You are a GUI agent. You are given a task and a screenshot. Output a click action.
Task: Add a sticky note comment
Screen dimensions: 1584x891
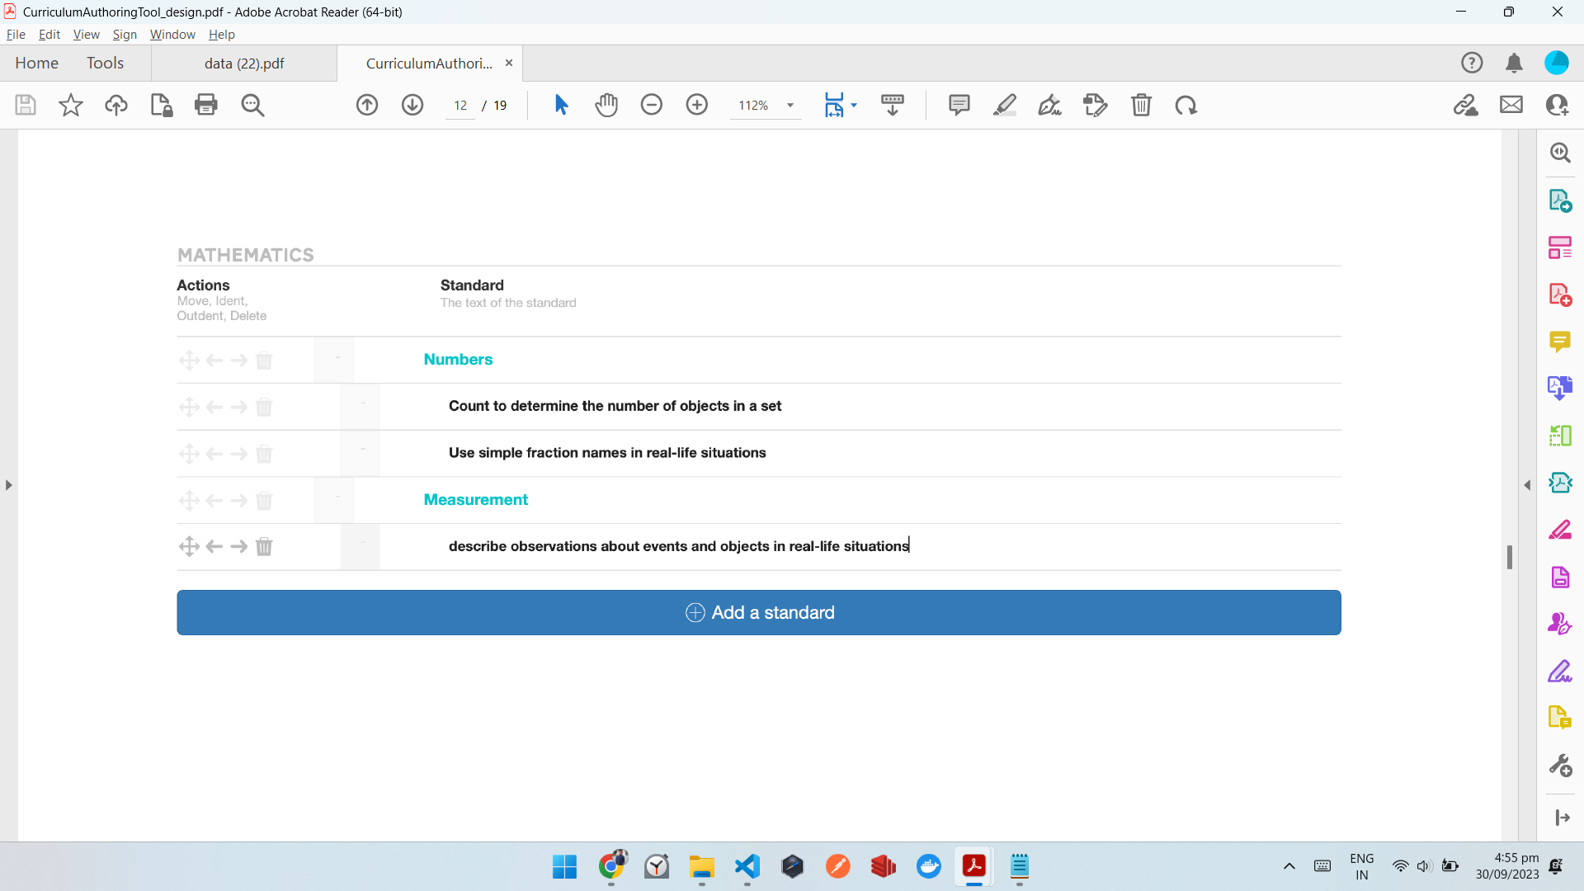click(x=959, y=105)
